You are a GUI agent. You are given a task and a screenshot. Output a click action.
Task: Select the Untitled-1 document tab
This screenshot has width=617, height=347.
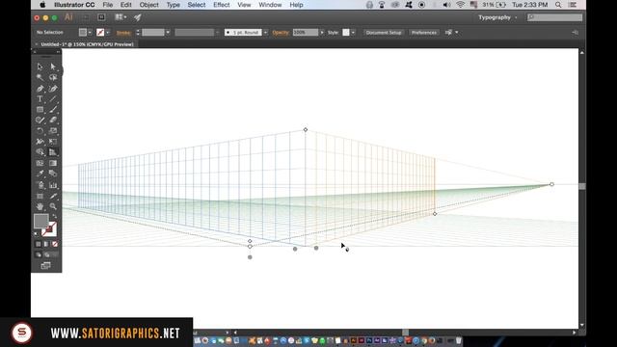87,44
